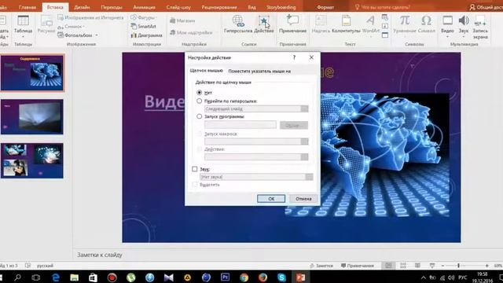Open the Главная ribbon tab

(x=28, y=7)
